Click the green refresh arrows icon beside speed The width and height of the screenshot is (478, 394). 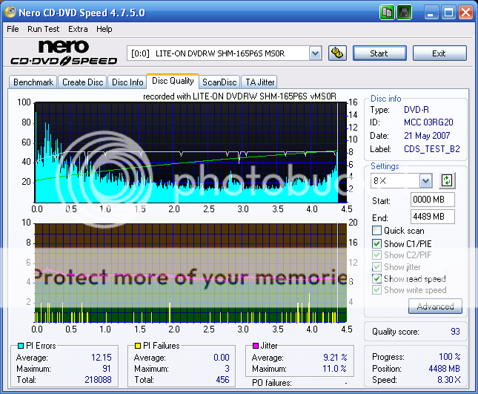click(x=447, y=180)
